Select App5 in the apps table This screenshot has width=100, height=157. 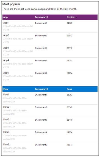click(6, 73)
